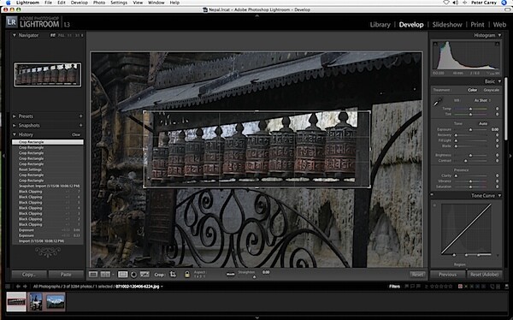Hide the right panel with edge arrow
513x320 pixels.
(x=510, y=156)
